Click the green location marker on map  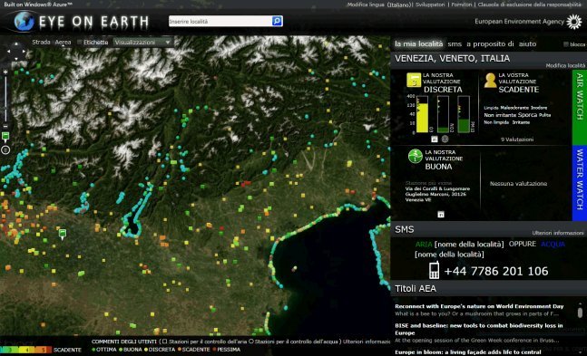(63, 234)
